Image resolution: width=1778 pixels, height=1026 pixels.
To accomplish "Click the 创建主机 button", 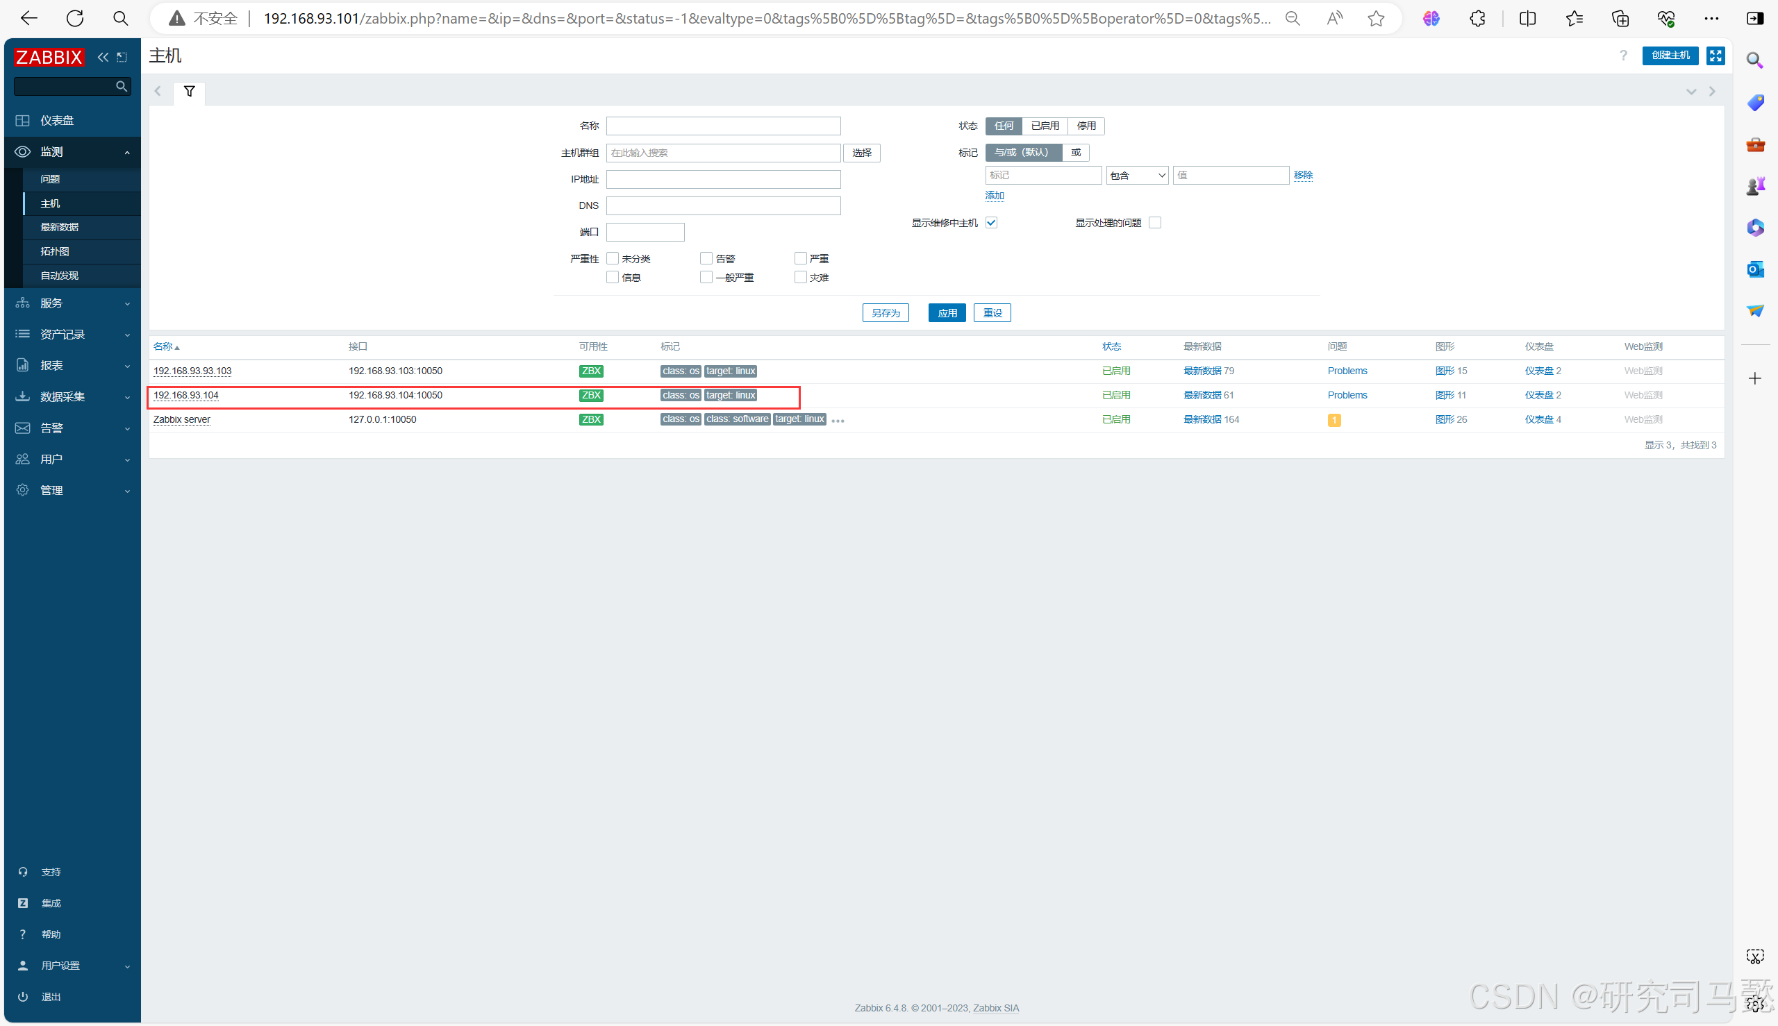I will click(x=1670, y=56).
